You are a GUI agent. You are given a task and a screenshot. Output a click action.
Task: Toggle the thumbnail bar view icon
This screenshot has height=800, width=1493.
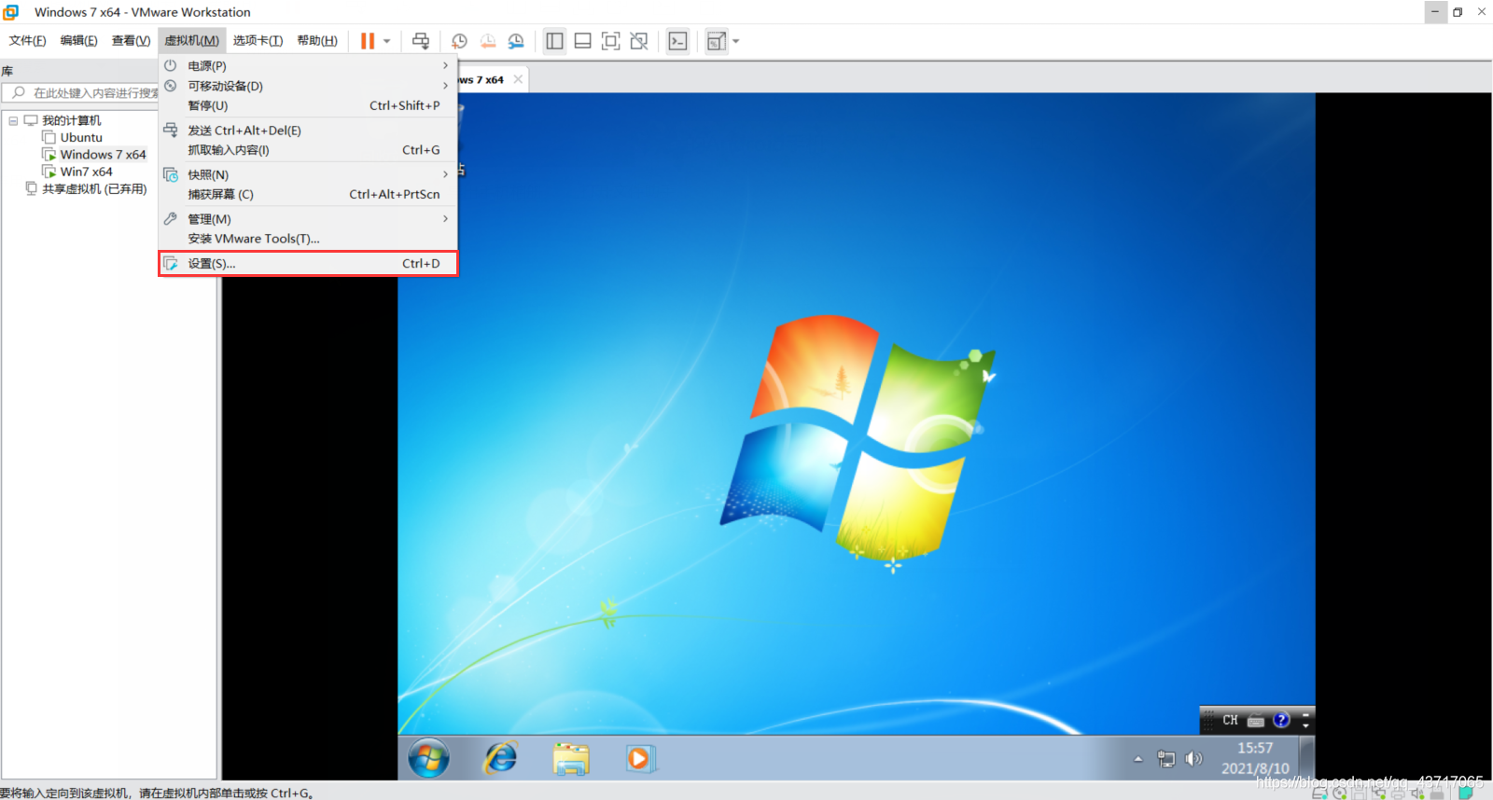[583, 41]
